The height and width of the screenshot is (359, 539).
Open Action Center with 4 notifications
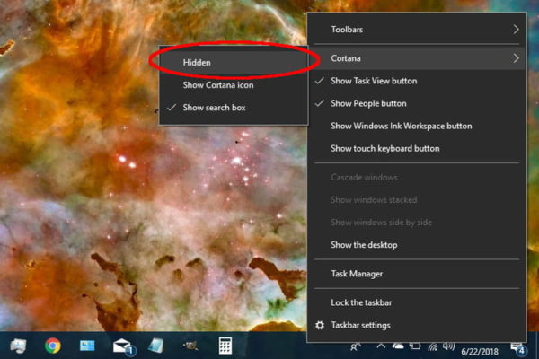(518, 348)
